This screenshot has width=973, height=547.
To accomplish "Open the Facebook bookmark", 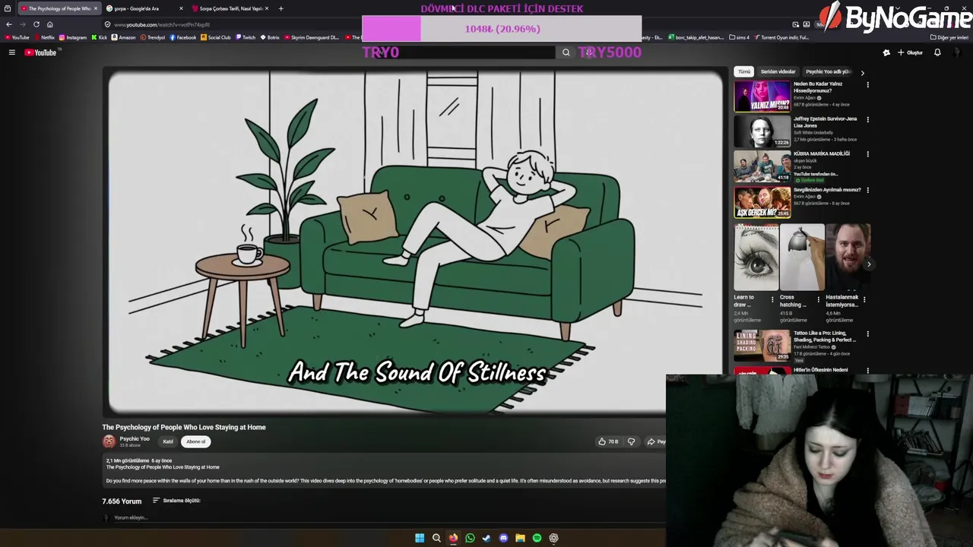I will [183, 37].
